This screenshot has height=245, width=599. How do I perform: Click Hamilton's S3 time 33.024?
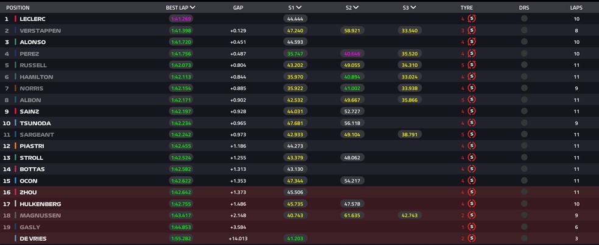click(x=410, y=77)
